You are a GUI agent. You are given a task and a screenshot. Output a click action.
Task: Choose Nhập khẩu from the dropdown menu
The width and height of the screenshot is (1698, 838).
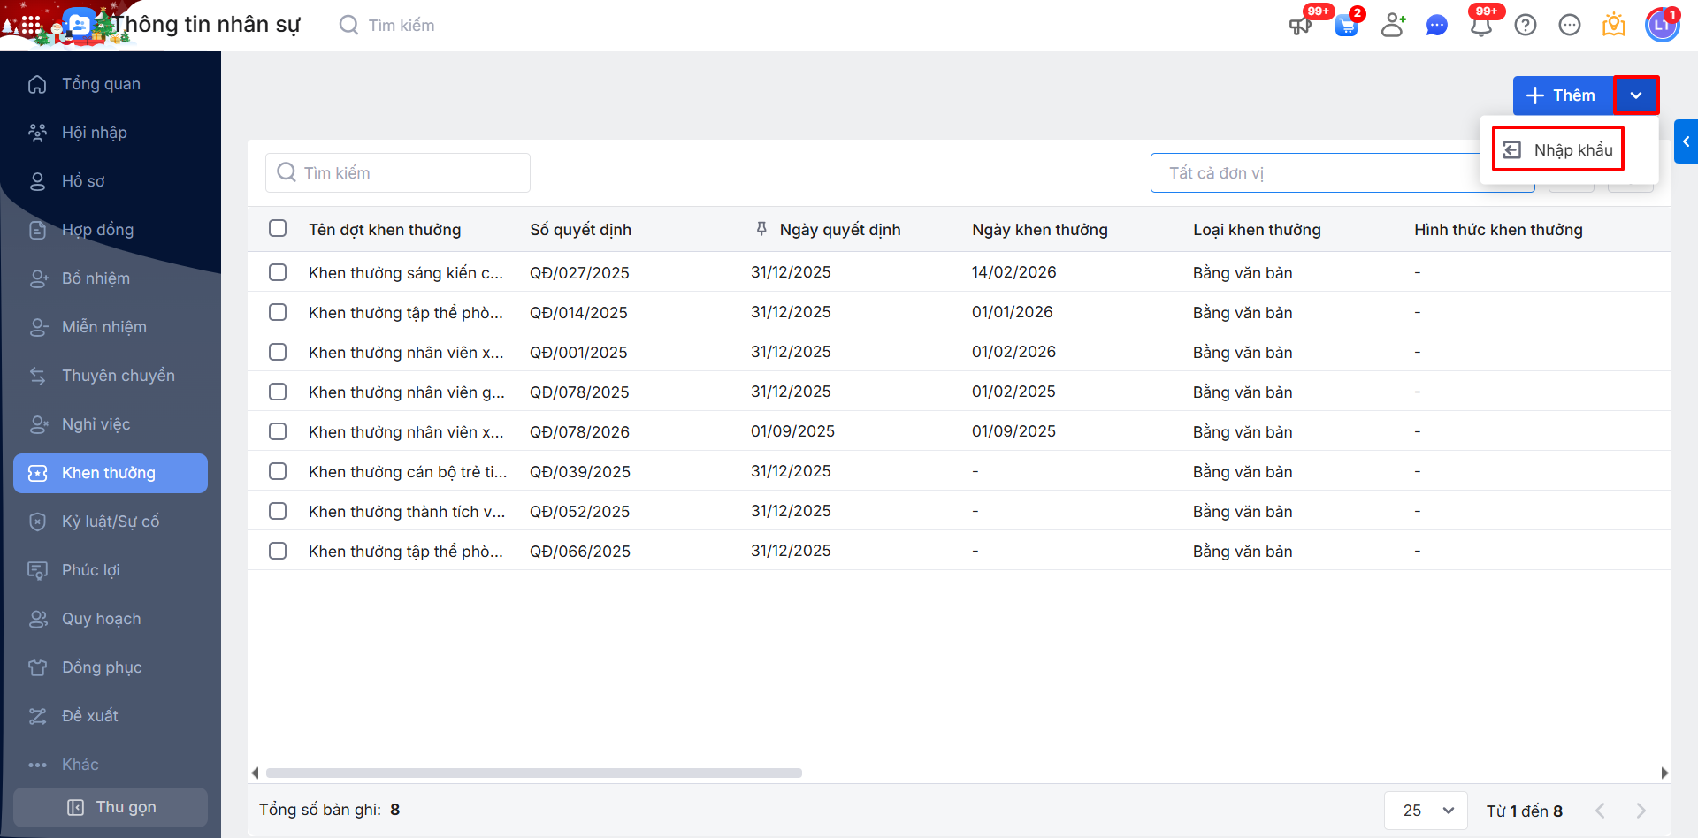[1559, 150]
